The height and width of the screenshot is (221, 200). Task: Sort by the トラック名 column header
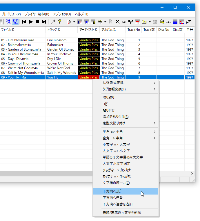(x=62, y=30)
